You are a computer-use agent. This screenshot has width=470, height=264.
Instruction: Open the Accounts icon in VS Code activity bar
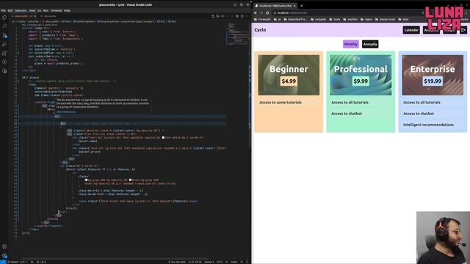tap(4, 247)
